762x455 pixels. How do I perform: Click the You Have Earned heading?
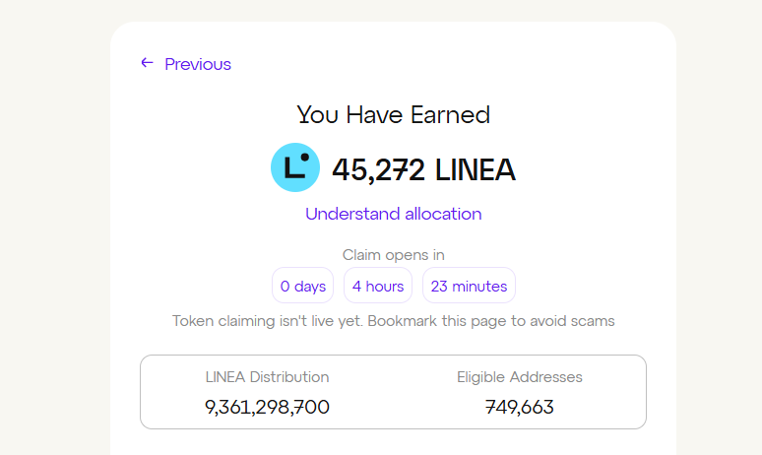click(393, 115)
